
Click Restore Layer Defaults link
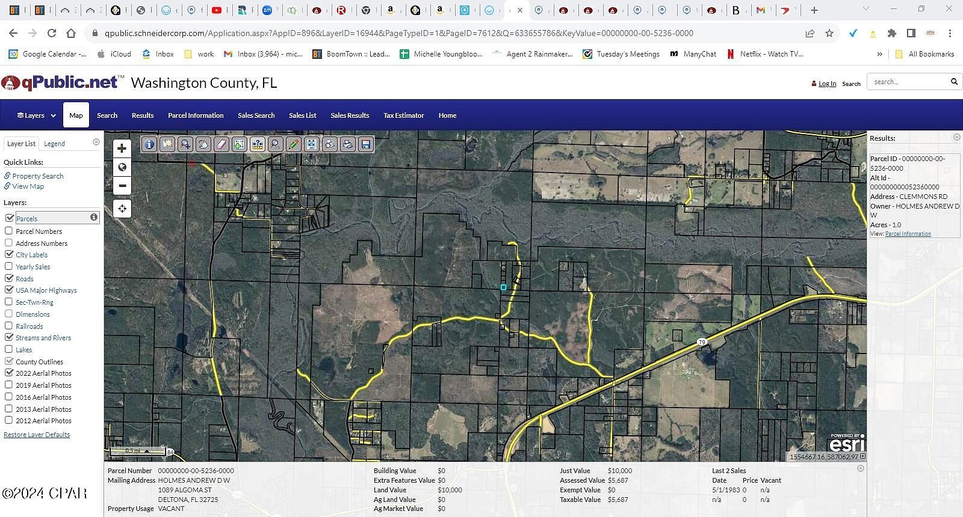click(x=37, y=435)
